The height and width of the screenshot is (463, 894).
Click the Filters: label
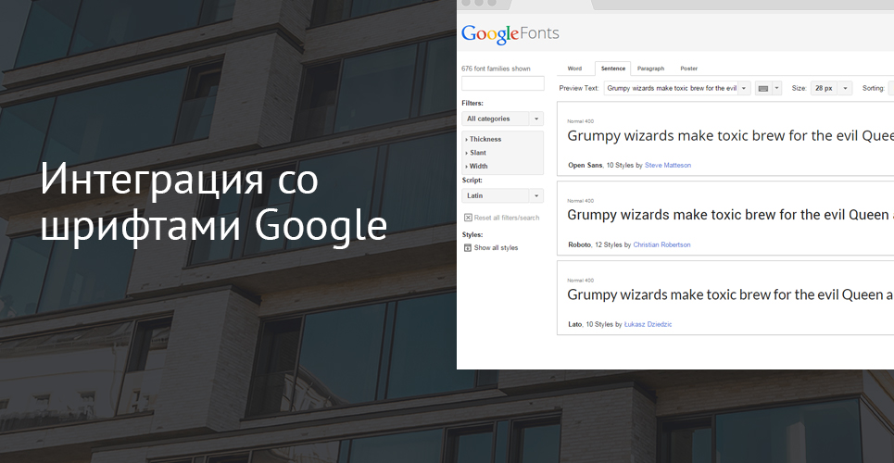click(472, 103)
